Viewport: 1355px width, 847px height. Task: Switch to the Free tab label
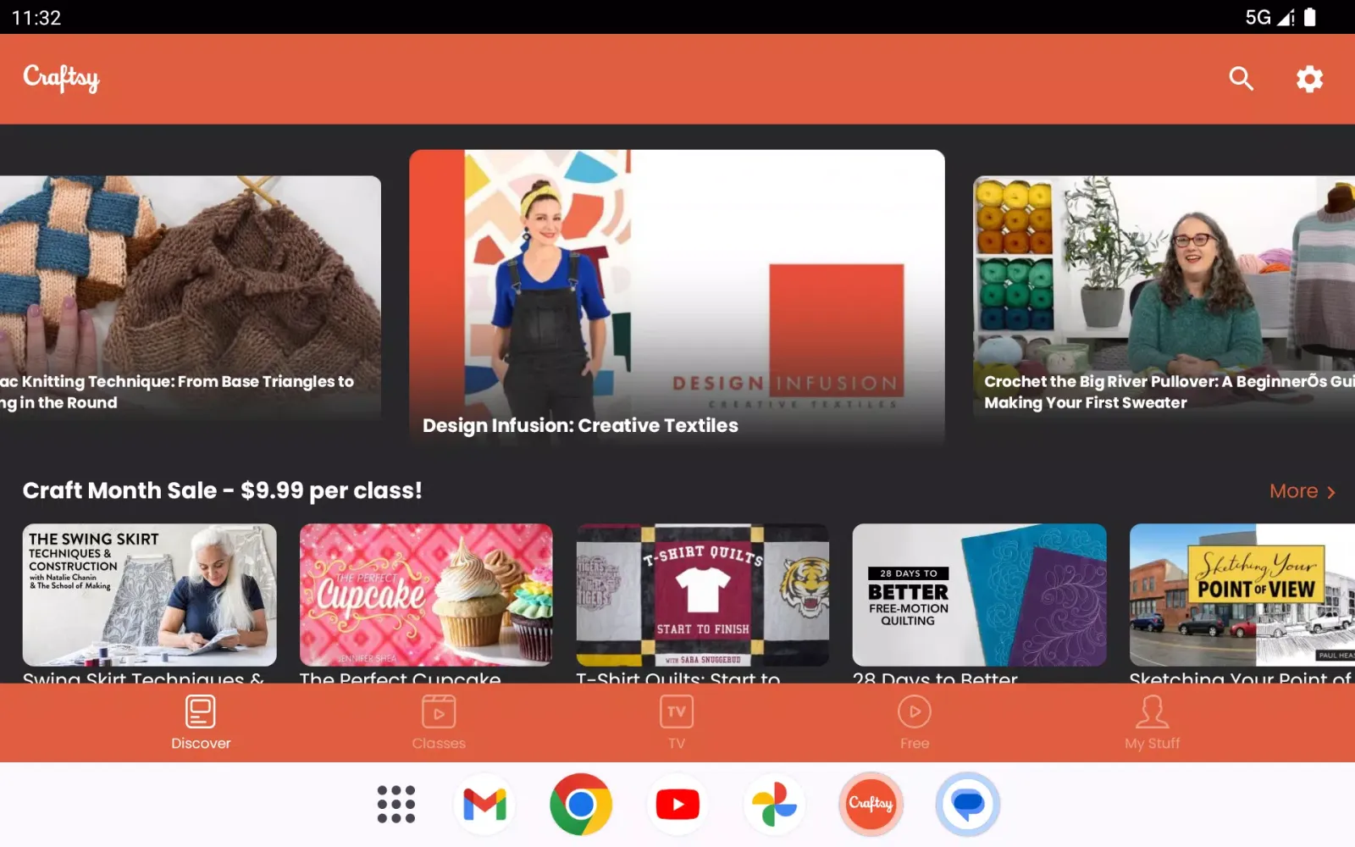[x=915, y=744]
